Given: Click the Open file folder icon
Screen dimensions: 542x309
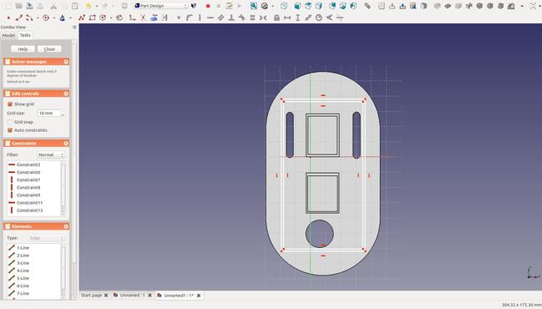Looking at the screenshot, I should point(18,6).
